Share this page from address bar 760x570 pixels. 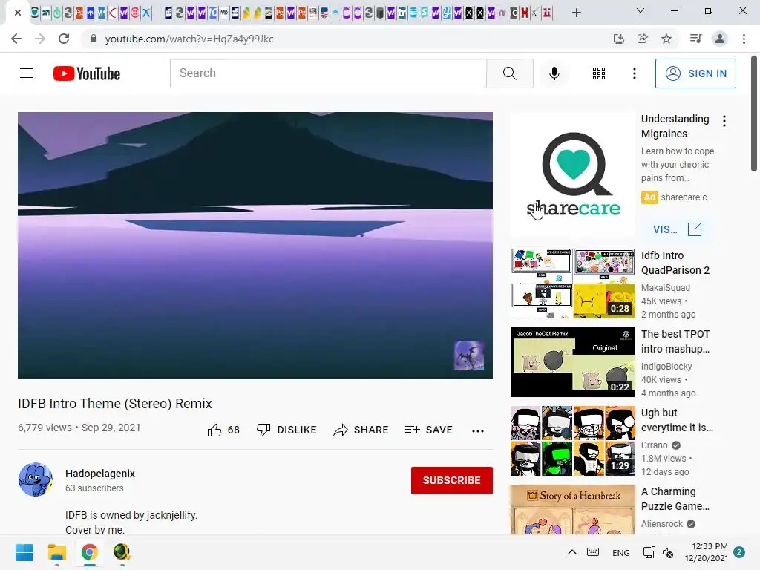(x=642, y=39)
